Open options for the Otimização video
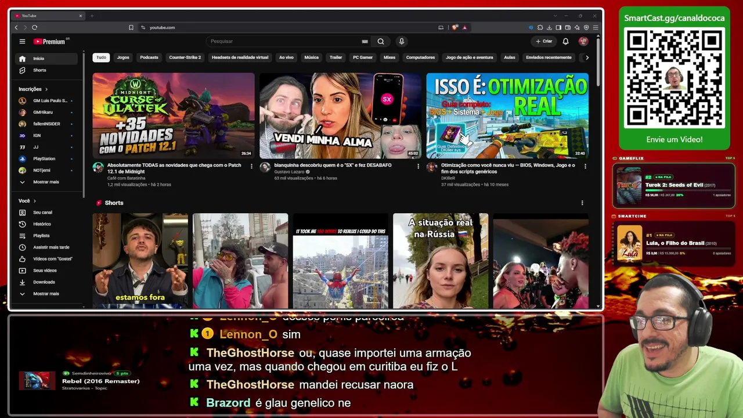 [585, 166]
